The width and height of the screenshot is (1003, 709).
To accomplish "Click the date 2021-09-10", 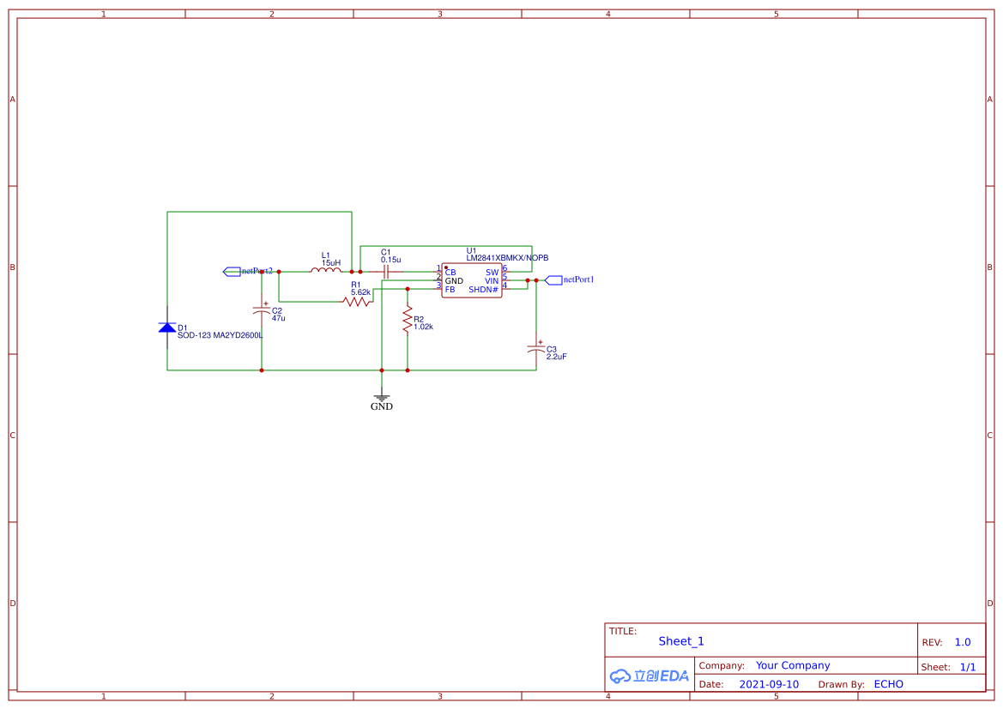I will 769,684.
